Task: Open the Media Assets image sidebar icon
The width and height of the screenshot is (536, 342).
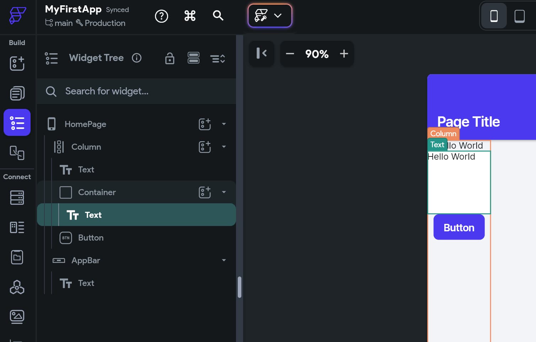Action: (x=17, y=317)
